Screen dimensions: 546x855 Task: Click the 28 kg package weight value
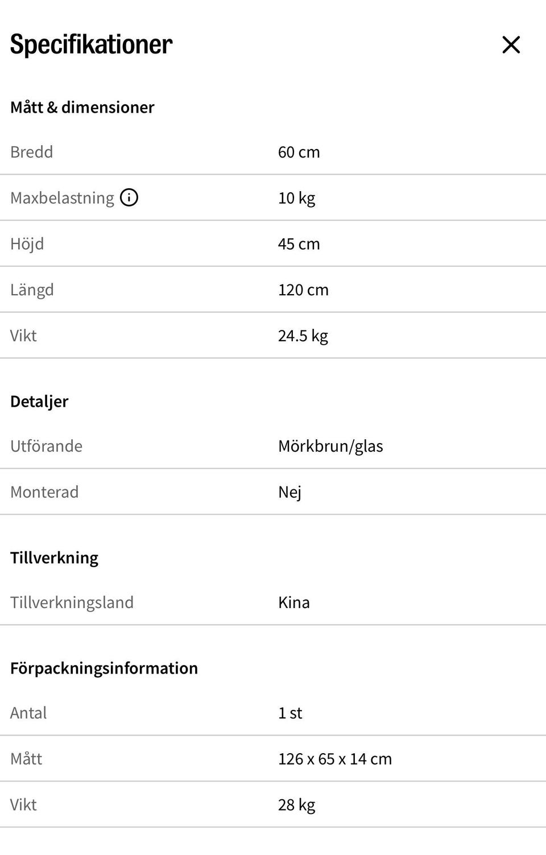(296, 805)
